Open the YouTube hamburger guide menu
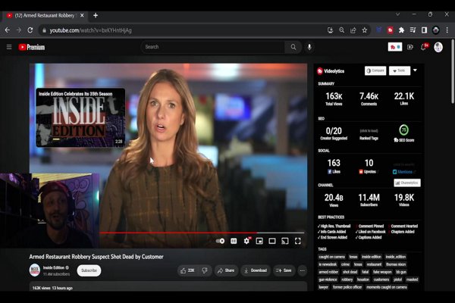 (9, 47)
